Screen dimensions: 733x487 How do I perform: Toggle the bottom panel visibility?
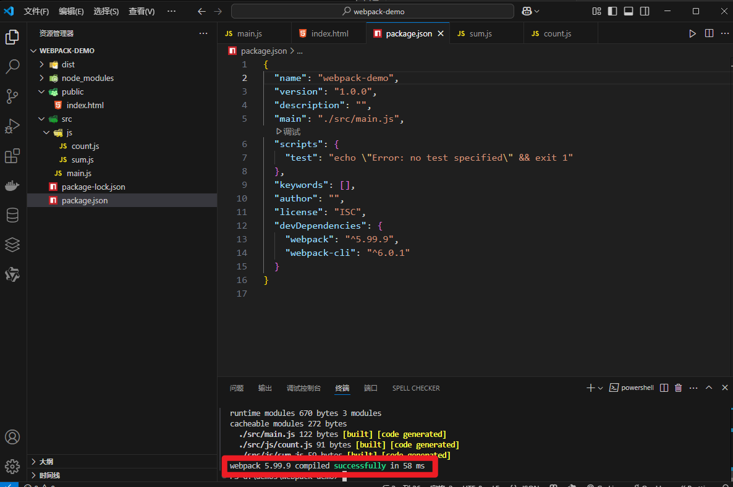[629, 11]
